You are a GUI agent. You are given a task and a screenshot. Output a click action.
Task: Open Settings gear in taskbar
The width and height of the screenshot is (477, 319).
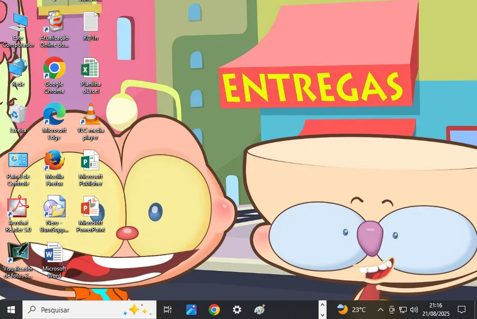237,310
